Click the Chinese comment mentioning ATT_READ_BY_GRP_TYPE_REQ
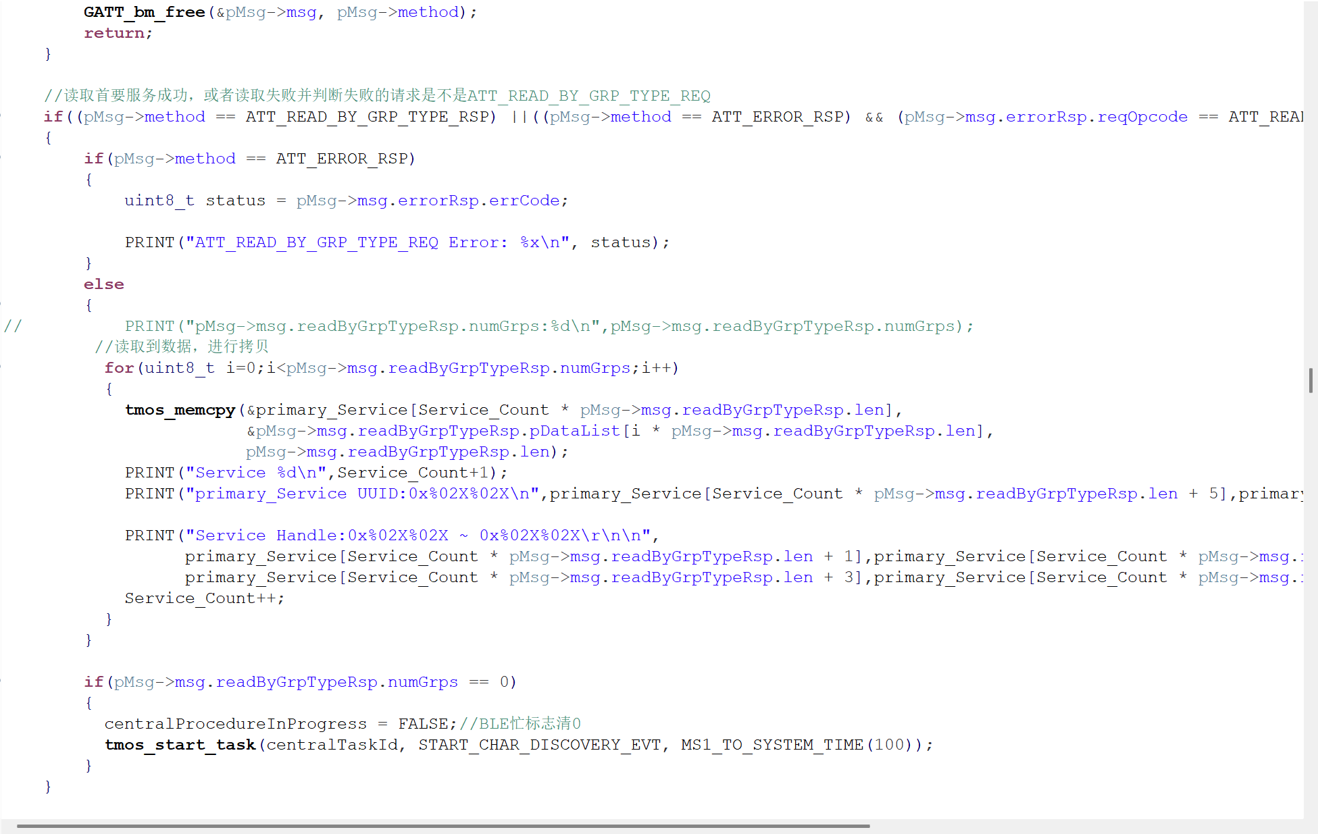The height and width of the screenshot is (834, 1318). (377, 95)
